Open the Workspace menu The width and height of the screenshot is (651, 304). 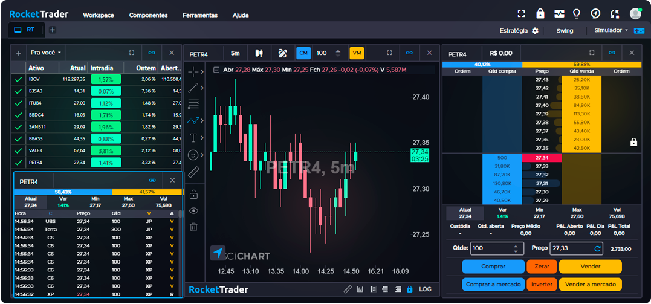point(99,15)
